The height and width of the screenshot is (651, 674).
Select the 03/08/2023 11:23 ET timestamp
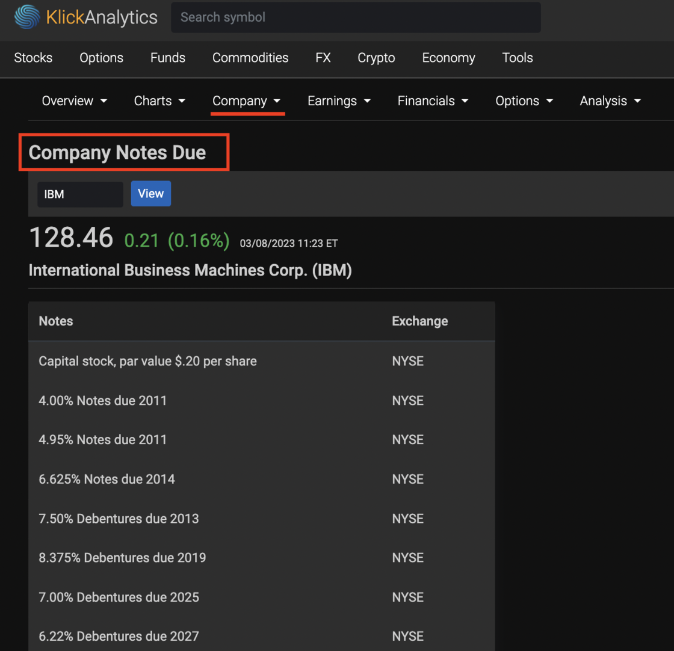coord(289,243)
